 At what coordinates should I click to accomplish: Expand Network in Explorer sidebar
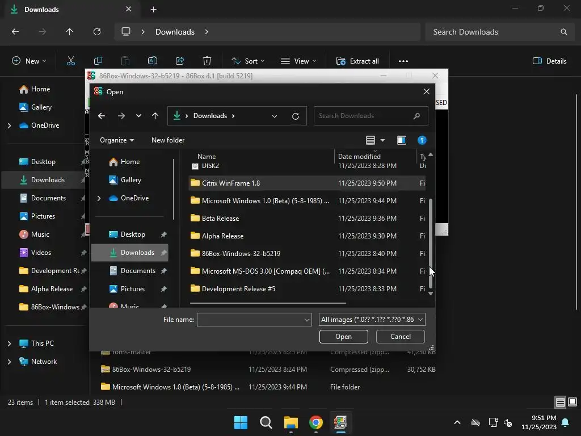[x=9, y=362]
